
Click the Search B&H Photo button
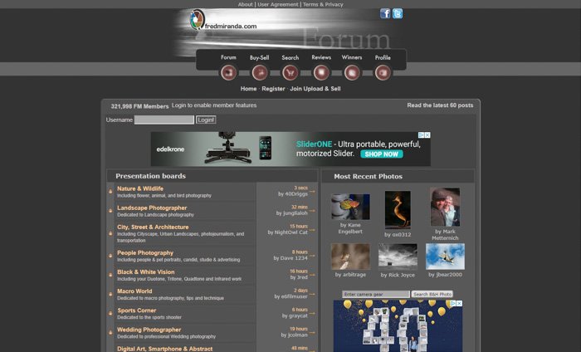[x=432, y=294]
